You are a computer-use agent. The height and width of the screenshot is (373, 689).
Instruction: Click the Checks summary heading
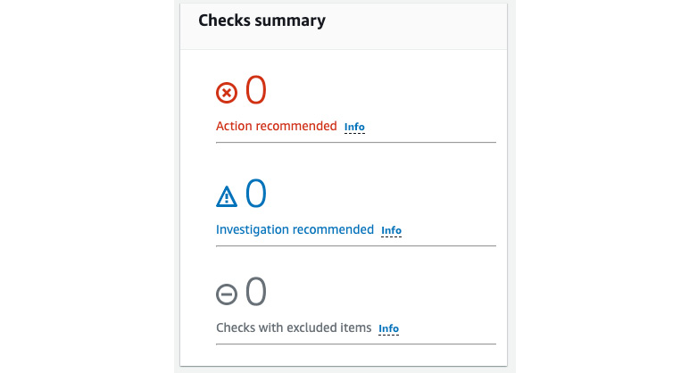point(261,21)
